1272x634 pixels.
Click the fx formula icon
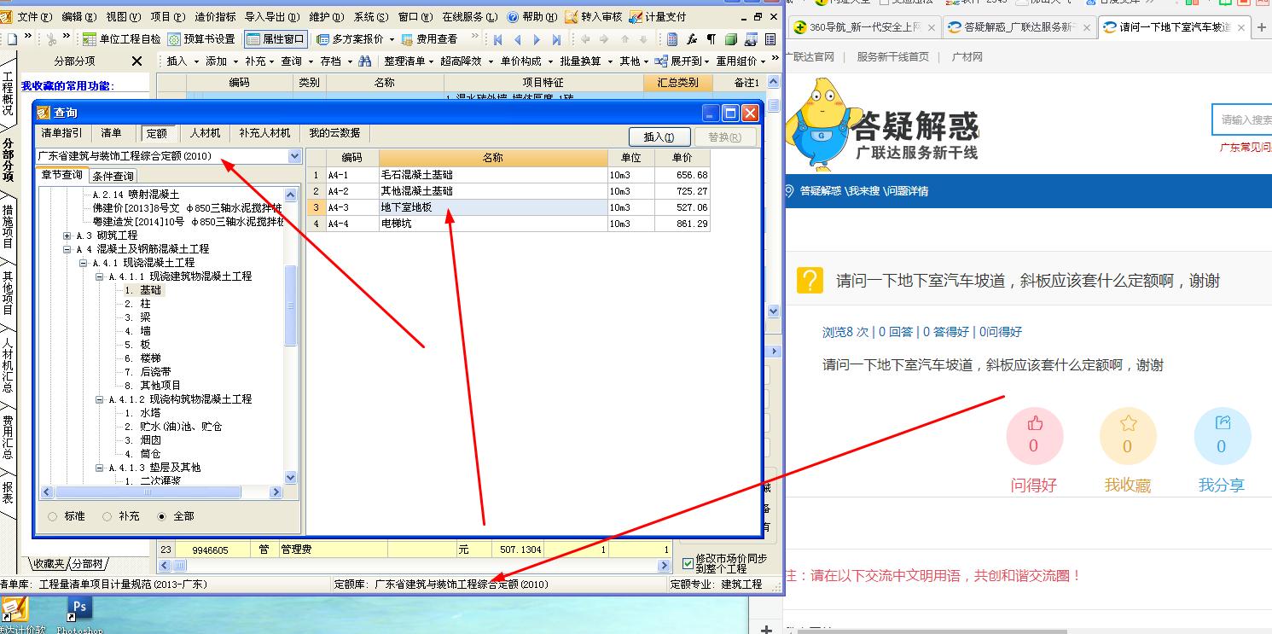coord(692,39)
